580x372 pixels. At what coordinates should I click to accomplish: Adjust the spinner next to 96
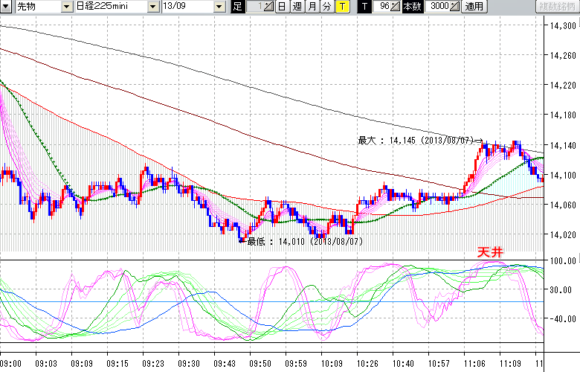coord(396,7)
